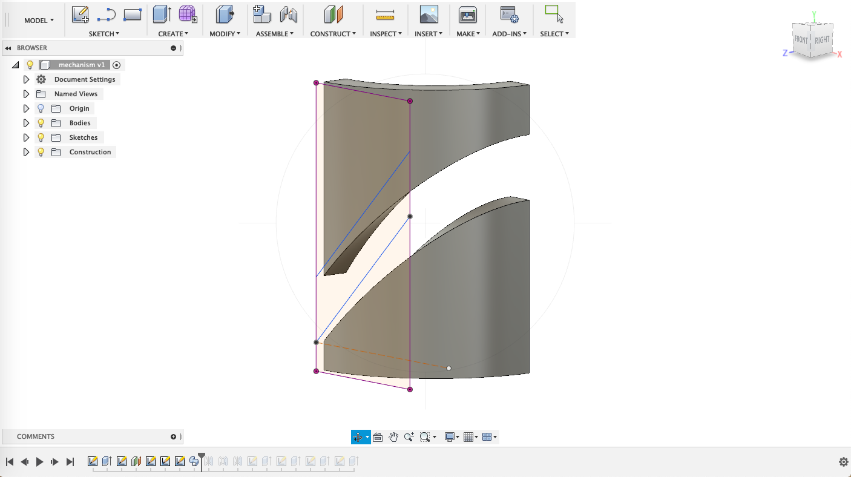851x477 pixels.
Task: Select the Measure tool under INSPECT
Action: tap(386, 13)
